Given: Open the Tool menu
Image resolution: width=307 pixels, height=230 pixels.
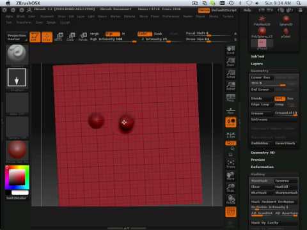Looking at the screenshot, I should click(x=9, y=22).
